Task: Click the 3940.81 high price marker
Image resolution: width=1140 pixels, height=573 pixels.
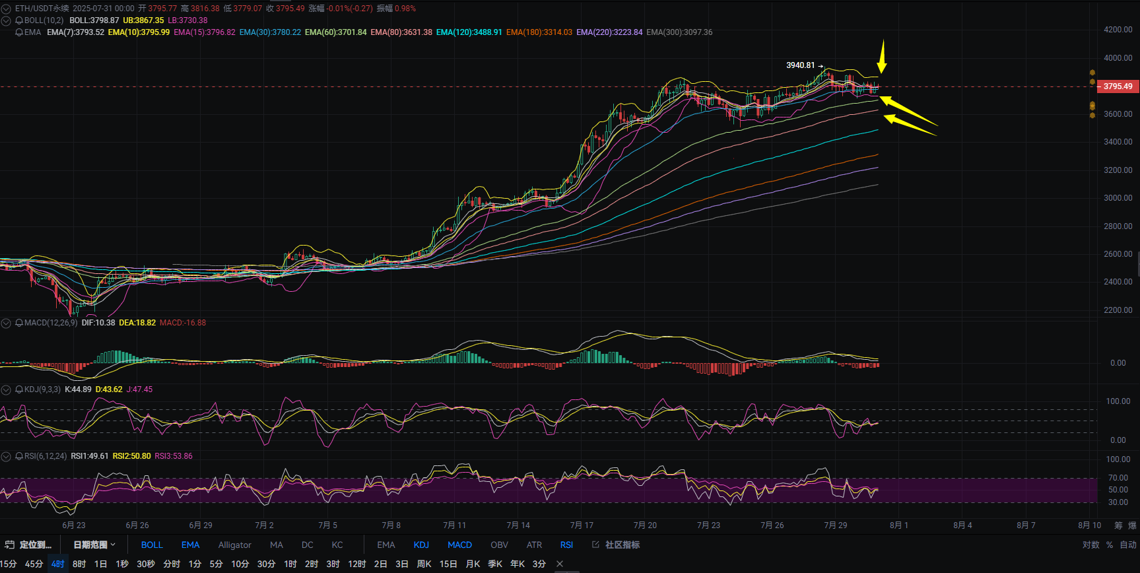Action: 800,65
